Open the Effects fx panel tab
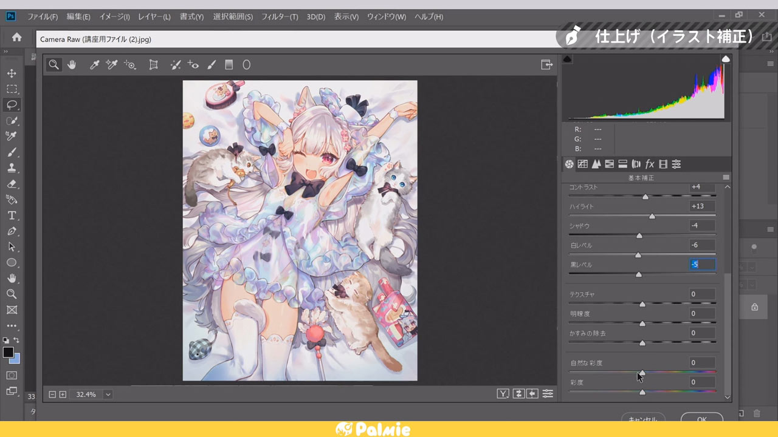 [650, 164]
